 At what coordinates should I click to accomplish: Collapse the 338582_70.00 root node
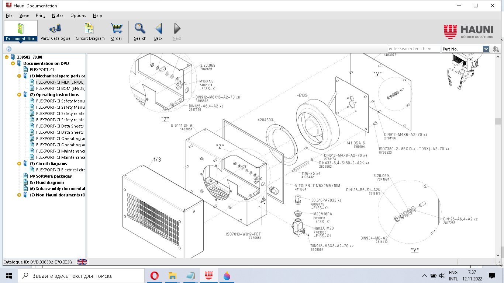click(7, 57)
